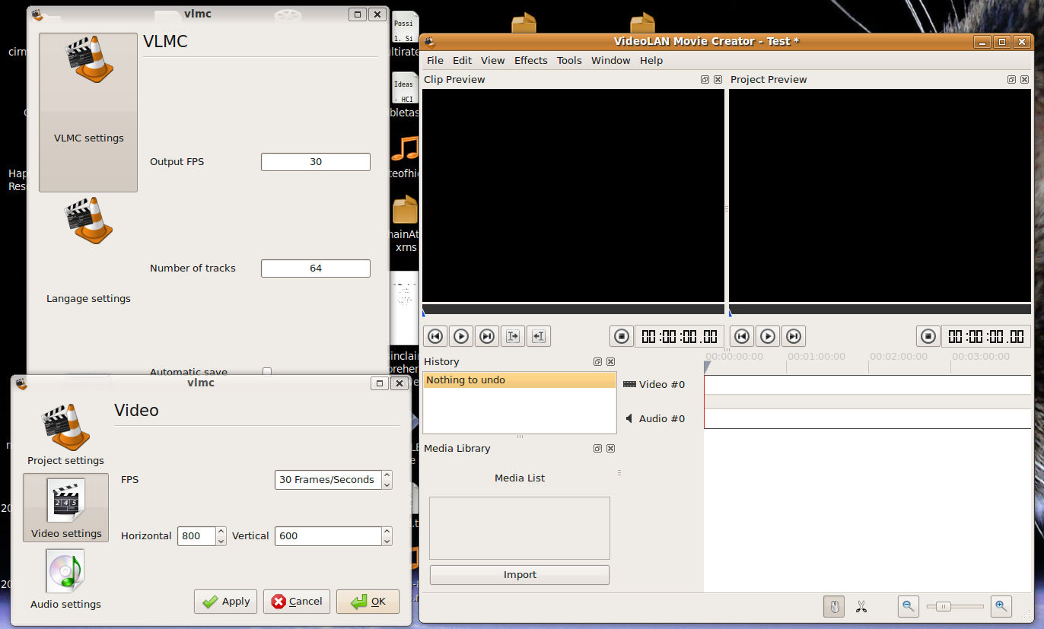Click the Import button in Media Library

tap(520, 575)
